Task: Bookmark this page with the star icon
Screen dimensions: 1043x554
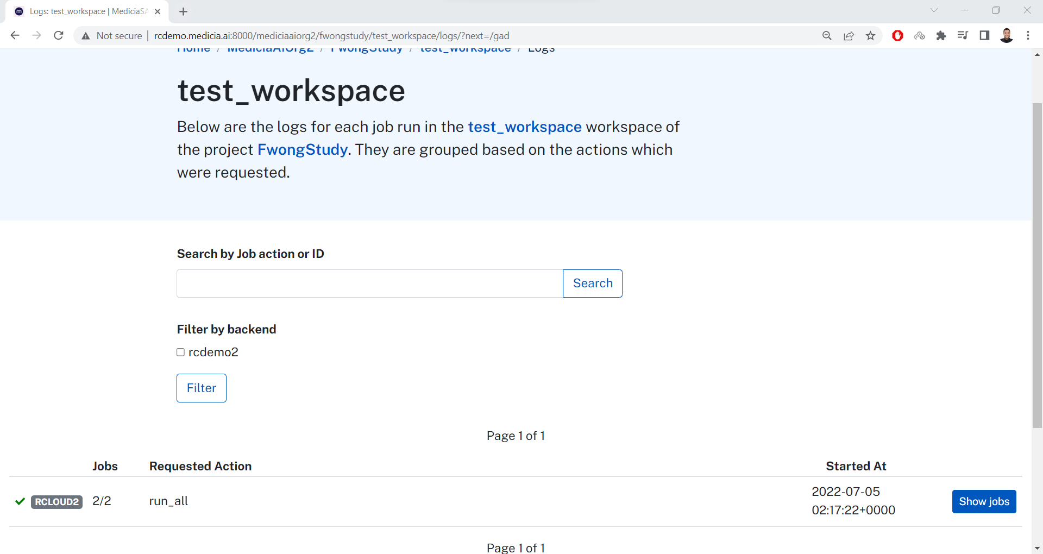Action: pos(871,35)
